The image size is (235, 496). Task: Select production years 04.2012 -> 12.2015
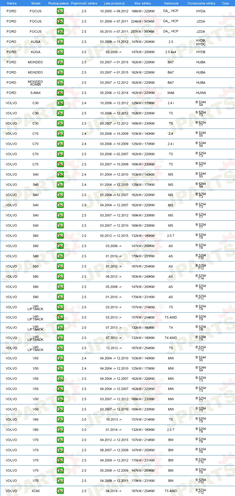coord(114,440)
